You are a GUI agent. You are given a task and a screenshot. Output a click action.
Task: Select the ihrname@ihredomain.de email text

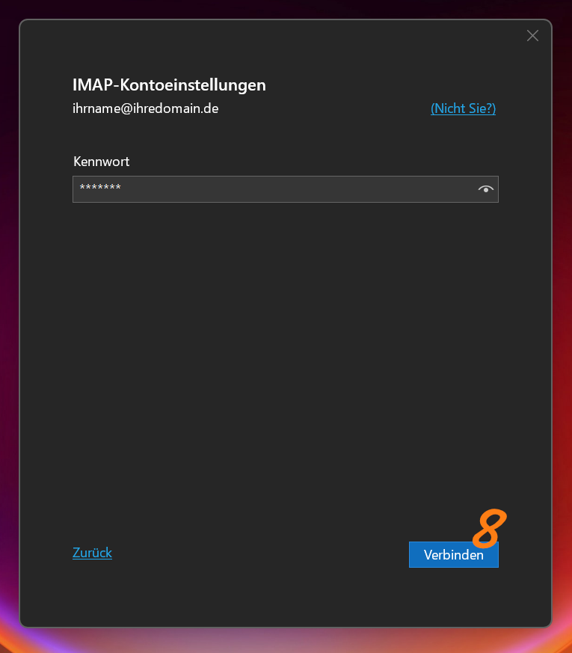pos(145,108)
